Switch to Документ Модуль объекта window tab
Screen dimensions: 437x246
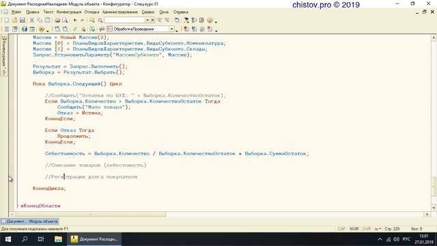tap(30, 221)
